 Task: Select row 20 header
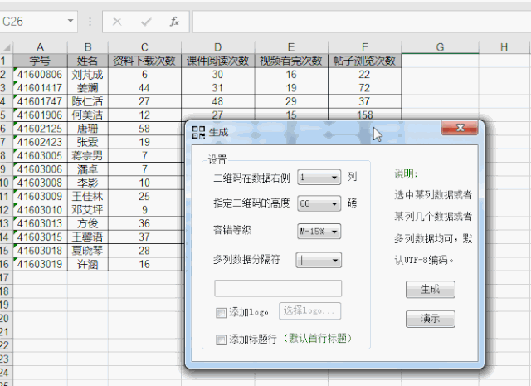click(x=6, y=318)
